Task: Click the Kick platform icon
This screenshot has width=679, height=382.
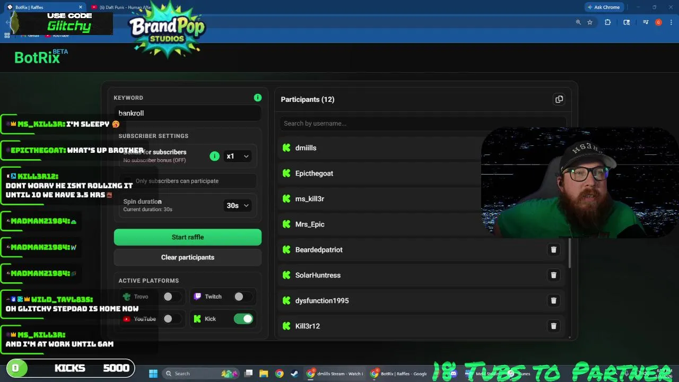Action: 197,319
